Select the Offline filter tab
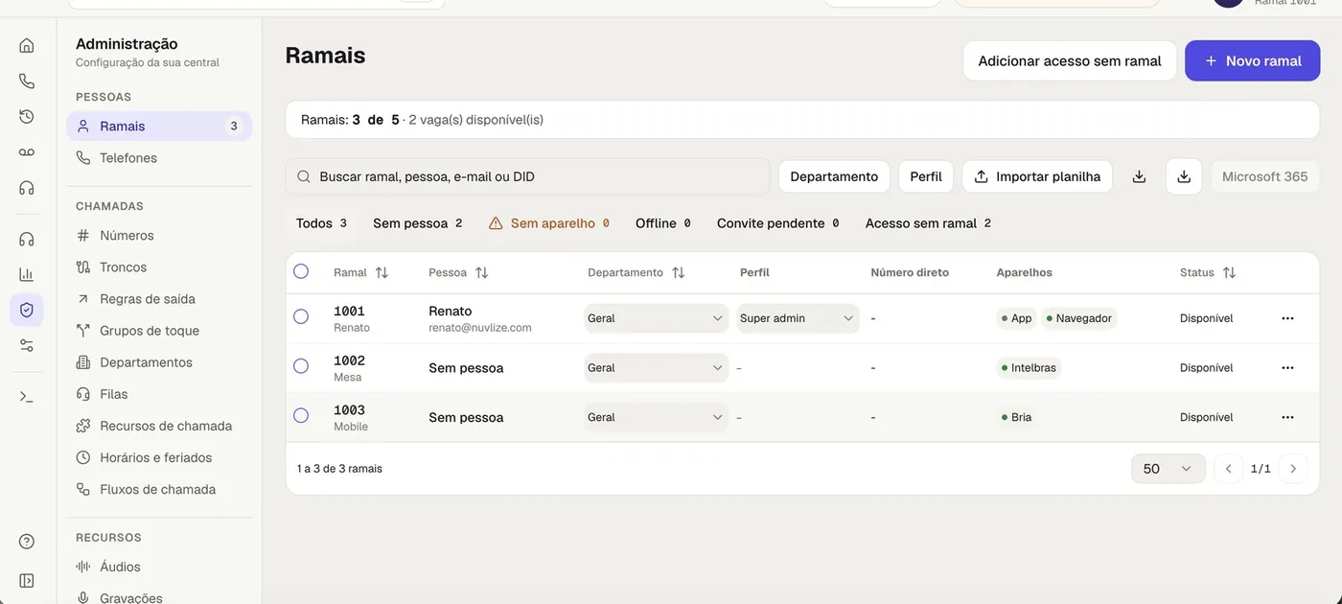 (x=663, y=223)
